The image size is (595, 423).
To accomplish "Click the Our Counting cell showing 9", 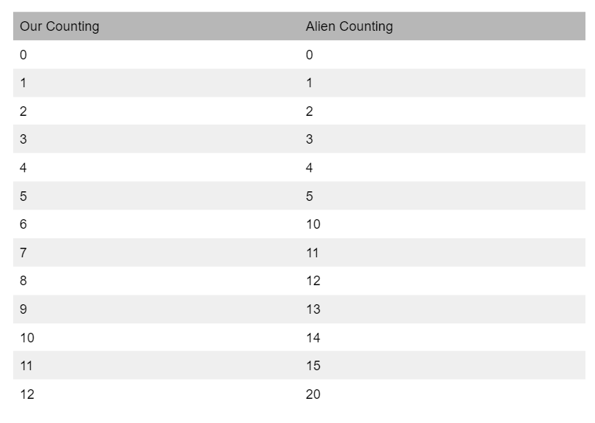I will 23,309.
